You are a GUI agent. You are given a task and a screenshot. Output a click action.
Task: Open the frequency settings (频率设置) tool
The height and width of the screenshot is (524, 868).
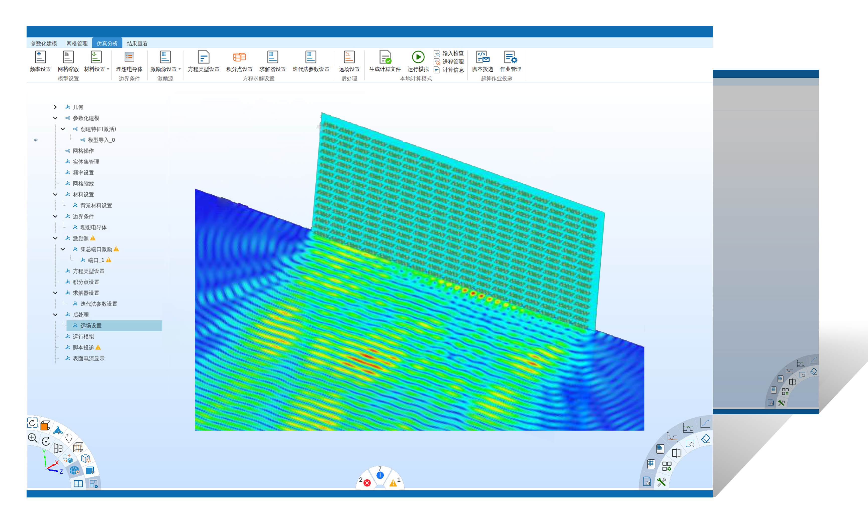40,57
